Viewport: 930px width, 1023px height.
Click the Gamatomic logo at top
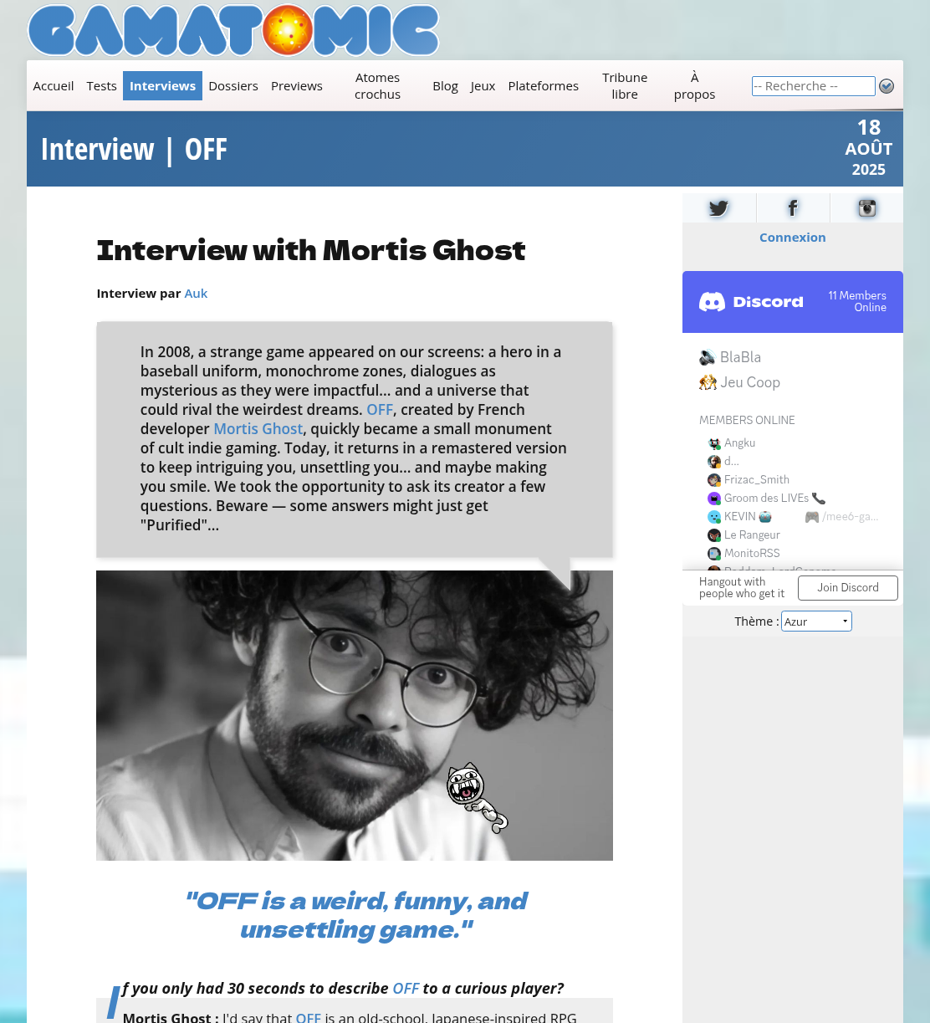[x=233, y=30]
